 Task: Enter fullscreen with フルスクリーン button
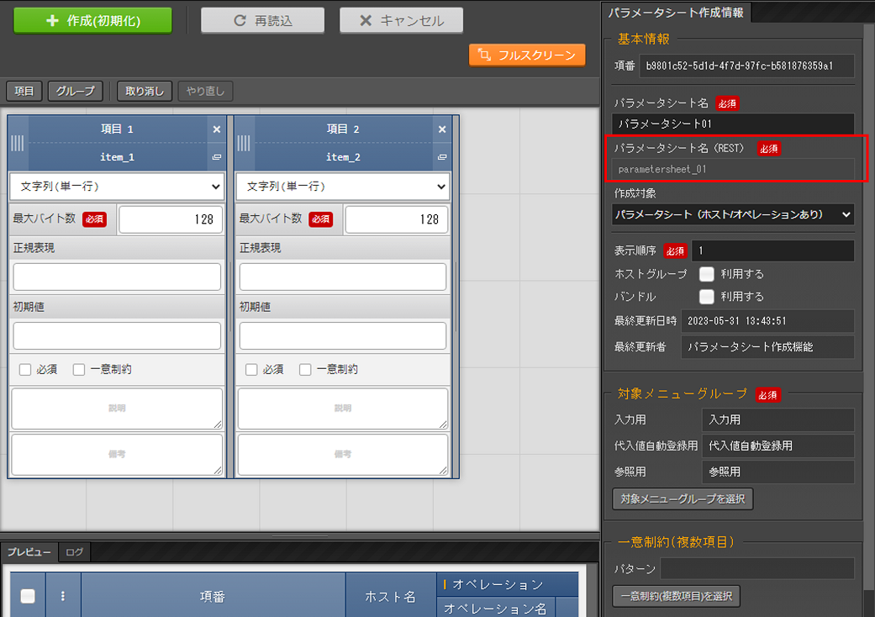tap(527, 55)
